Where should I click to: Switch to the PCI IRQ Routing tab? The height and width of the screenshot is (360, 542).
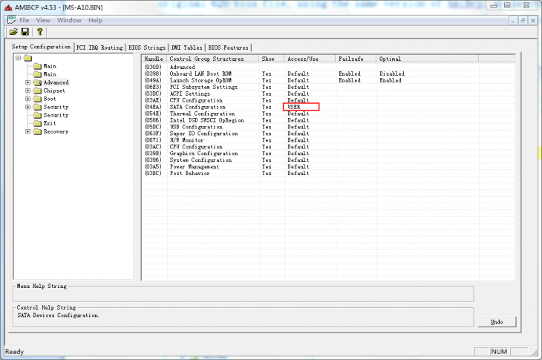click(99, 48)
